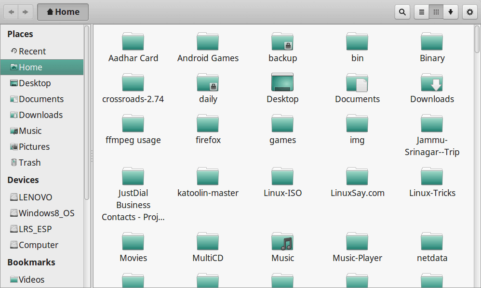Select the Binary folder
481x288 pixels.
432,48
